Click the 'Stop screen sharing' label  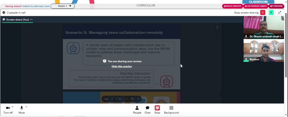coord(246,13)
